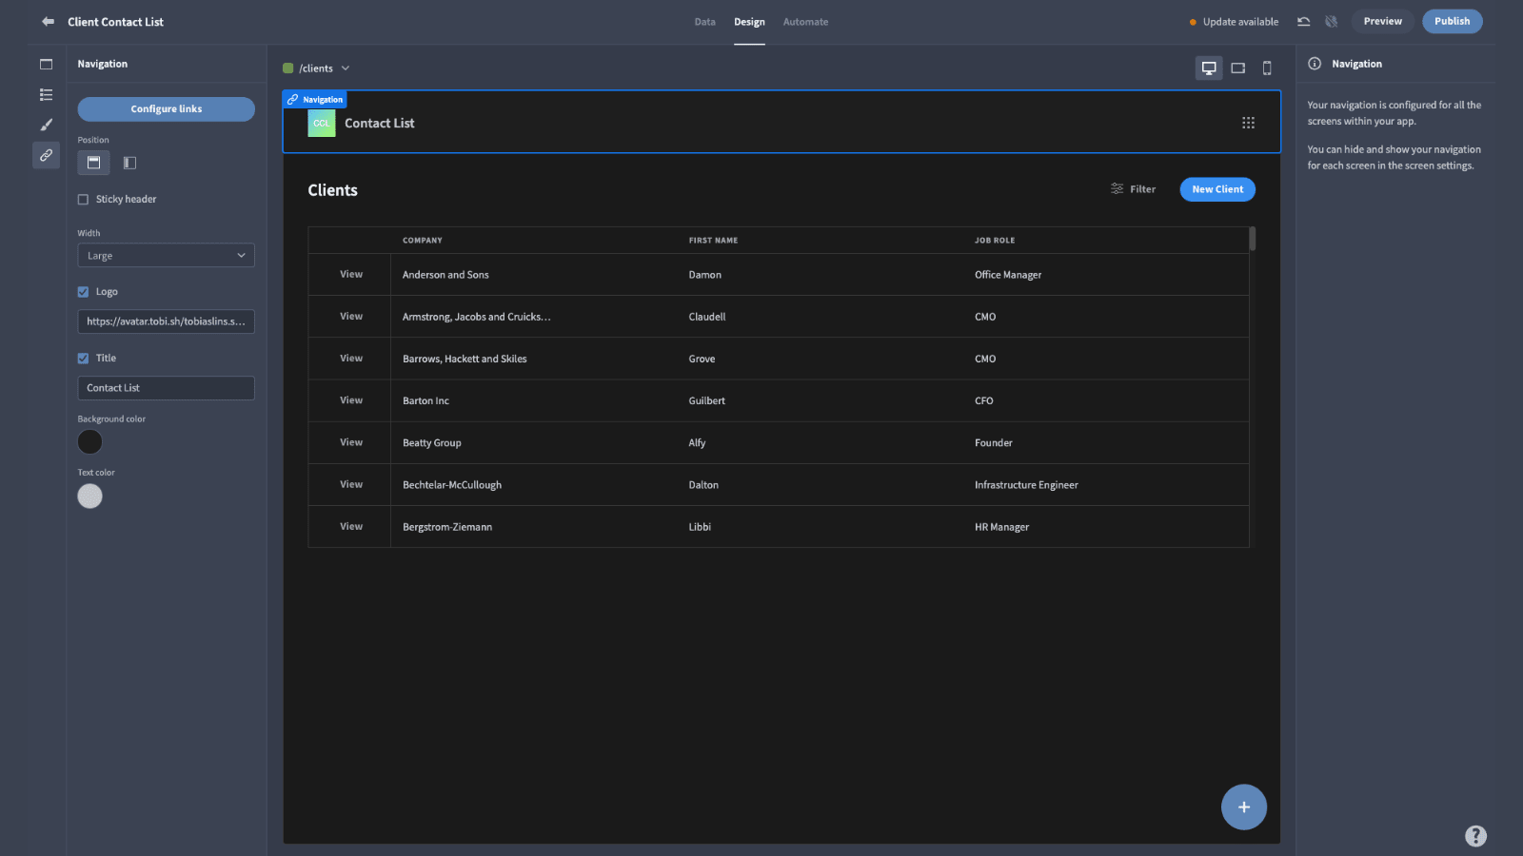The width and height of the screenshot is (1523, 856).
Task: Switch preview to desktop view
Action: tap(1209, 68)
